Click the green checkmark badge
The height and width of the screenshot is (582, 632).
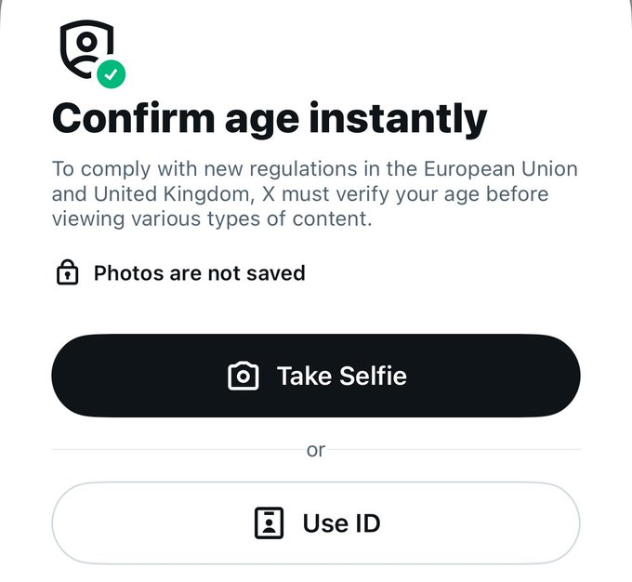[112, 73]
